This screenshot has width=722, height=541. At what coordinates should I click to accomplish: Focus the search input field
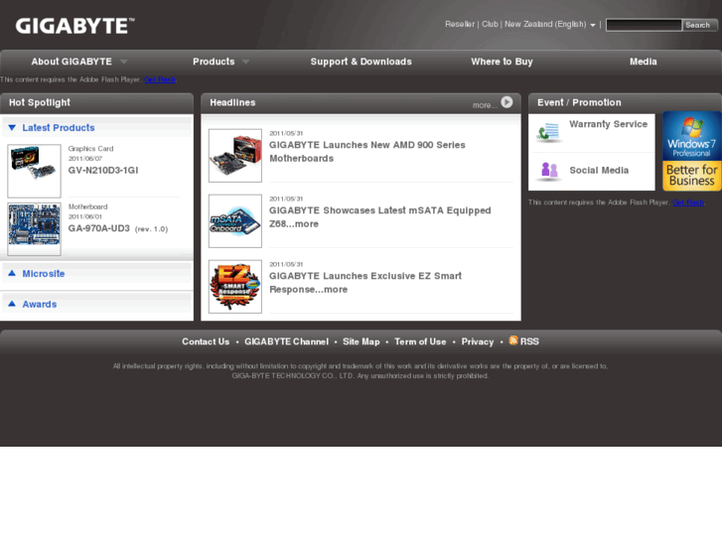point(644,25)
